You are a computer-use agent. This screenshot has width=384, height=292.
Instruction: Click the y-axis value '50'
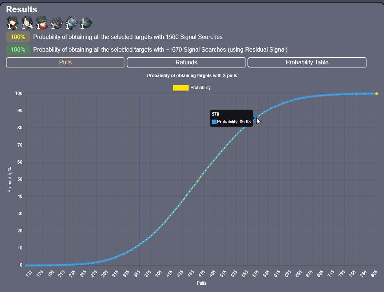pyautogui.click(x=19, y=179)
